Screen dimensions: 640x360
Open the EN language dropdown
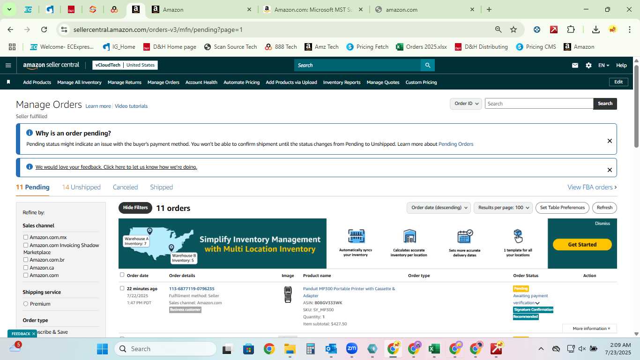[603, 65]
